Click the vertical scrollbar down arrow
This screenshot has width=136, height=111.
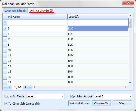click(x=130, y=83)
